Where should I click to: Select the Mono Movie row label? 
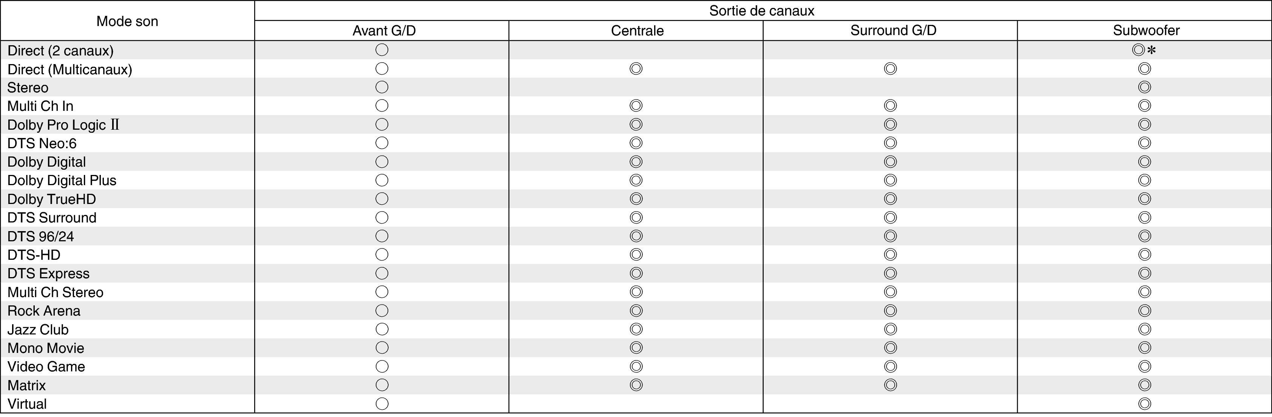coord(46,348)
